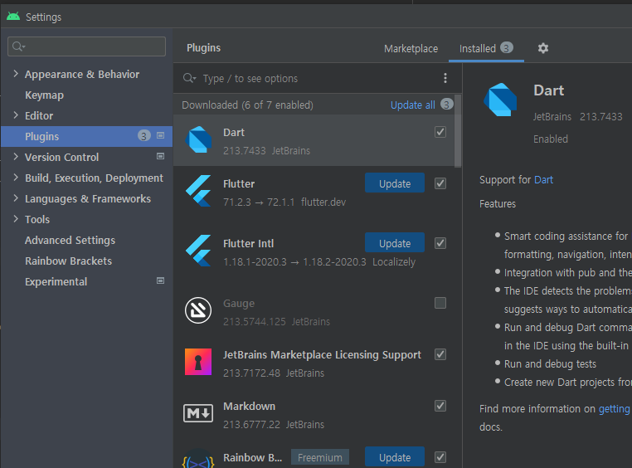The height and width of the screenshot is (468, 632).
Task: Uncheck the Flutter Intl plugin
Action: (440, 243)
